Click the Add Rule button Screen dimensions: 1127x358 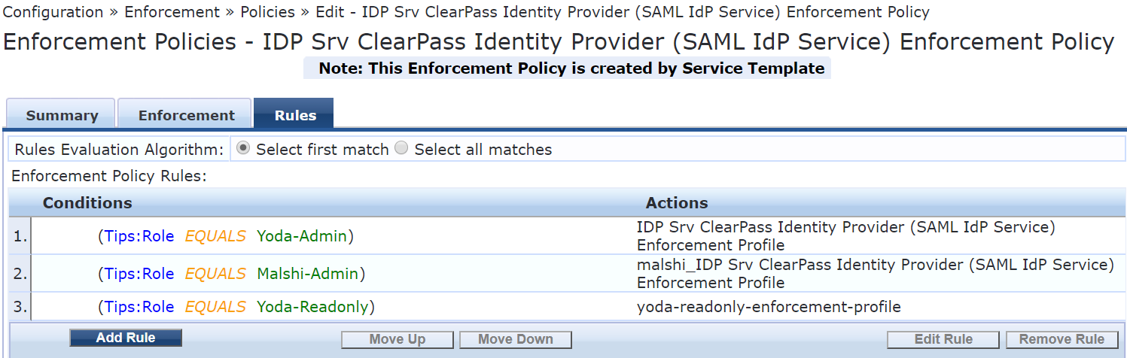click(126, 338)
